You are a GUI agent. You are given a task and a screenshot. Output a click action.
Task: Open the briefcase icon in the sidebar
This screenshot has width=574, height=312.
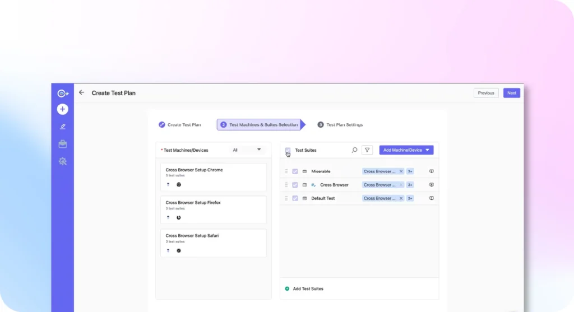coord(63,144)
